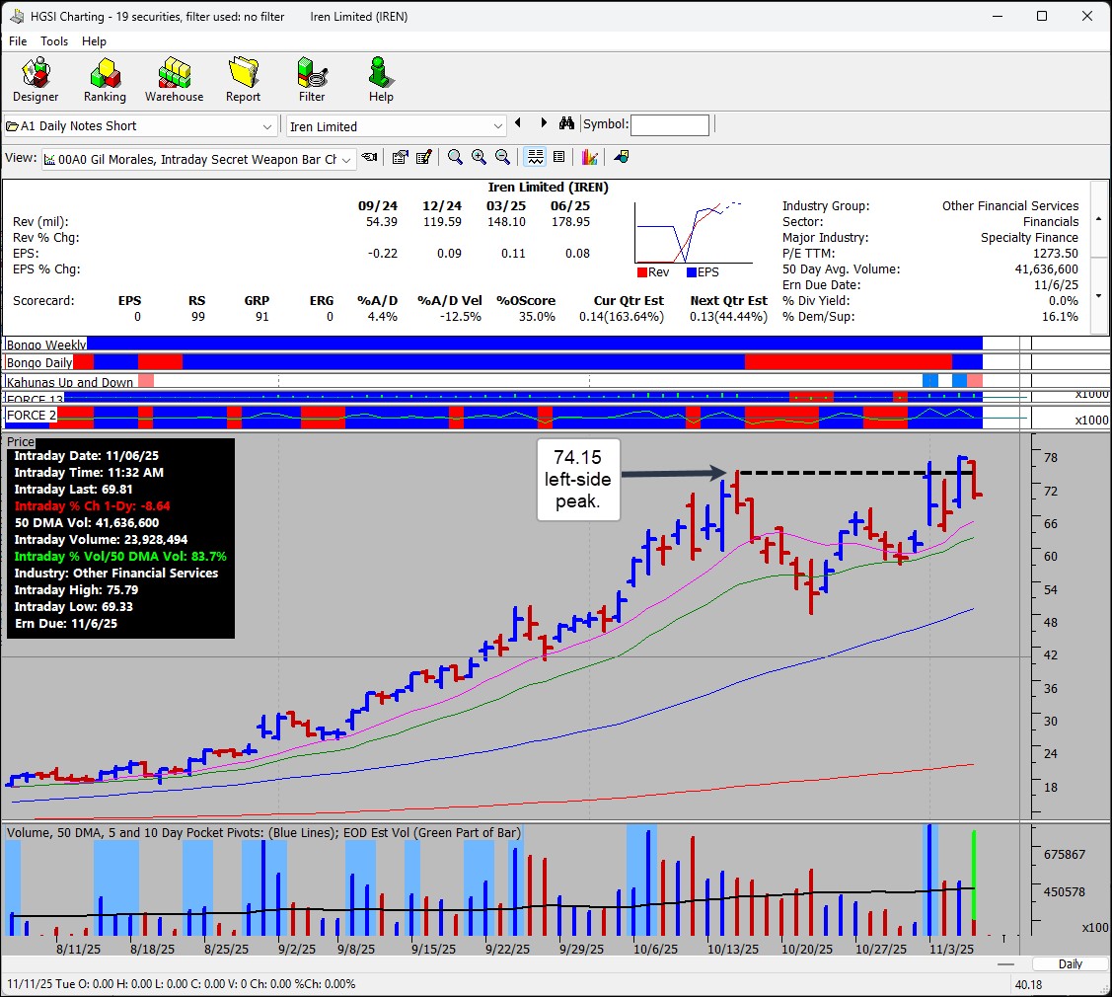Image resolution: width=1112 pixels, height=997 pixels.
Task: Open the File menu
Action: pos(18,41)
